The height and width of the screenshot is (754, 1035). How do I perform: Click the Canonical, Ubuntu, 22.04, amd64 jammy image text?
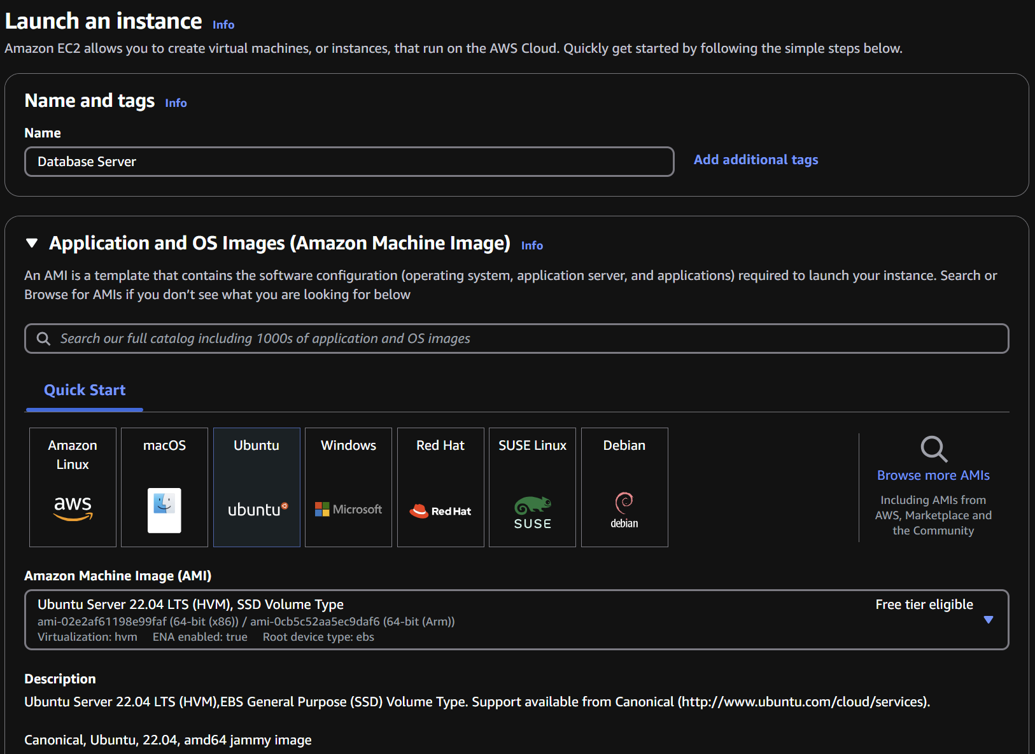[168, 740]
